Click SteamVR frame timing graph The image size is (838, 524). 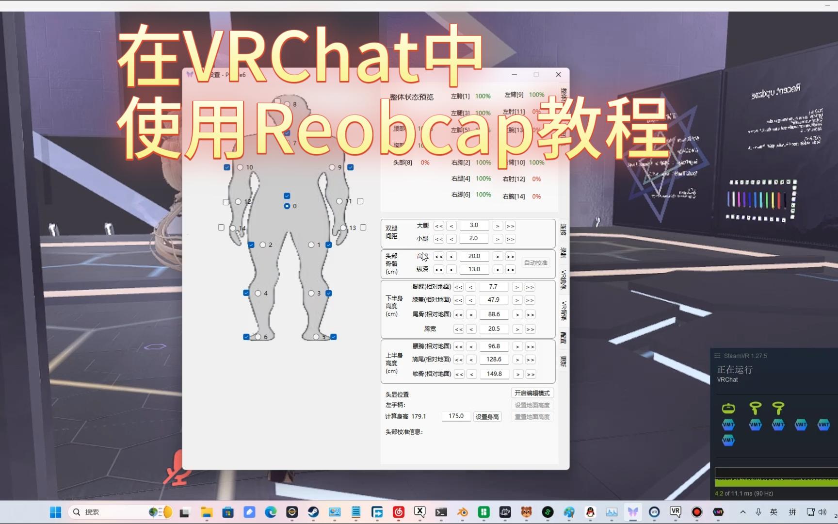click(x=776, y=477)
